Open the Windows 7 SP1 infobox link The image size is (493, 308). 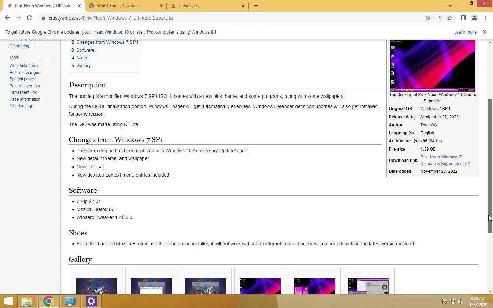pos(435,109)
